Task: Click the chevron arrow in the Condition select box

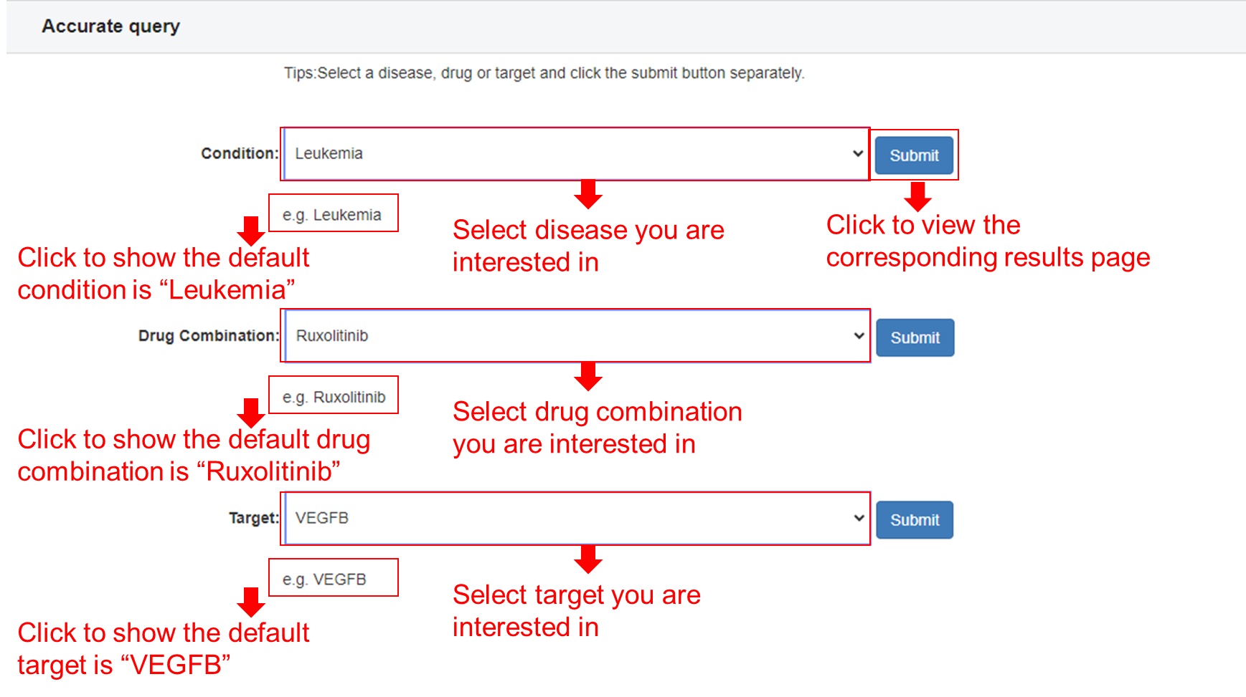Action: coord(857,153)
